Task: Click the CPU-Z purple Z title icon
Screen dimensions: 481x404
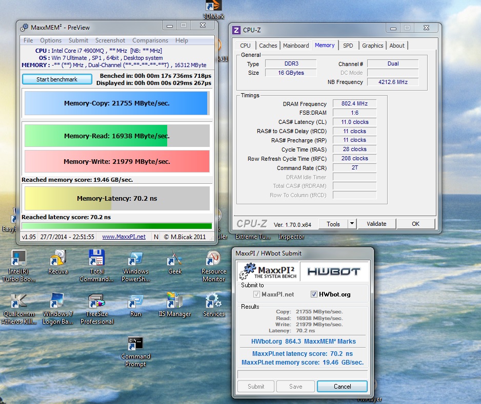Action: [236, 30]
